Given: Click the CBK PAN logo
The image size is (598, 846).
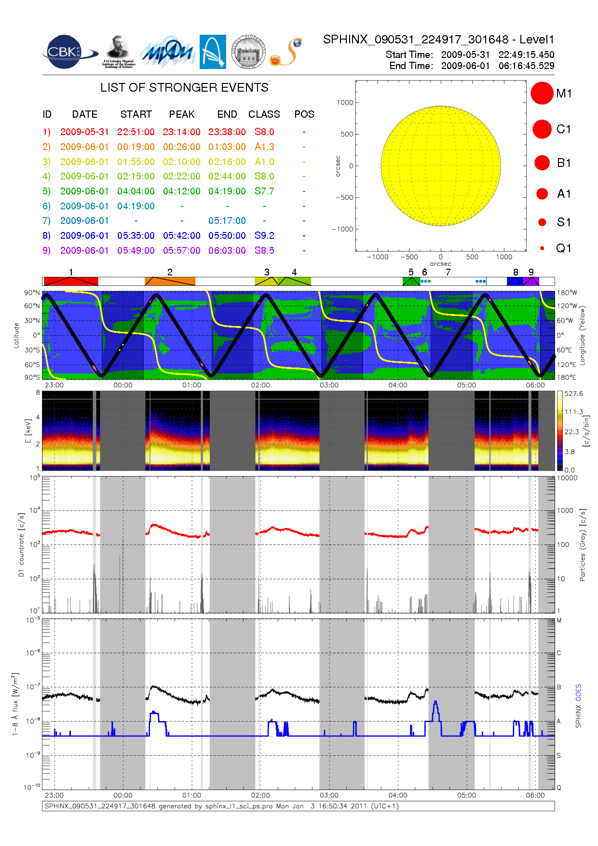Looking at the screenshot, I should [69, 52].
